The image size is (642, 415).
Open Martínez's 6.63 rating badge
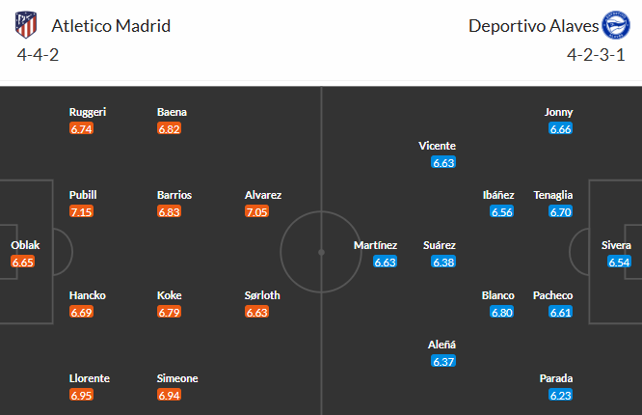(386, 262)
